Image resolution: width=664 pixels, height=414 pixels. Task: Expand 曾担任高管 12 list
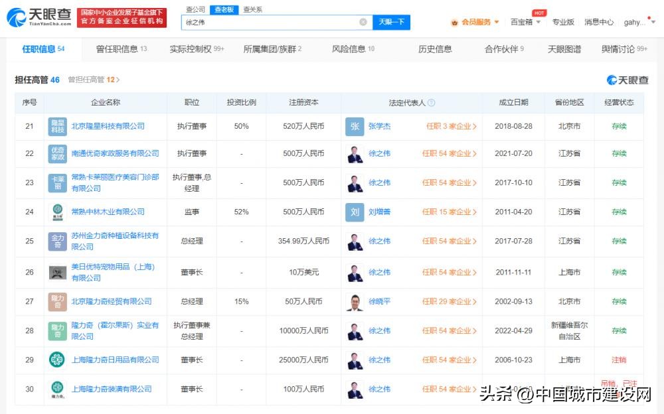[x=94, y=80]
